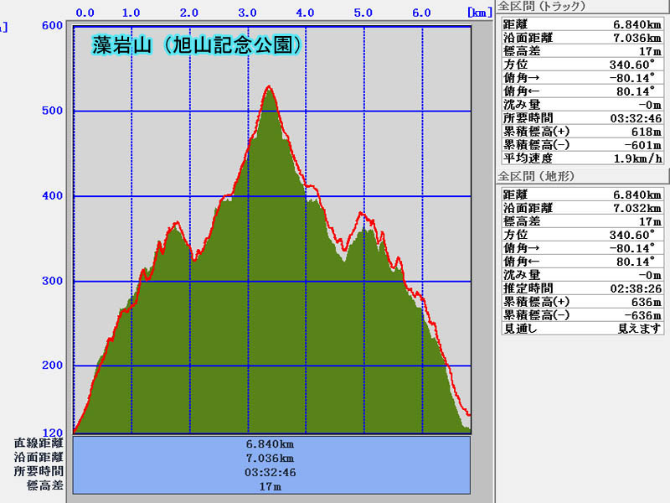Screen dimensions: 670x503
Task: Click the 沈み量 row in terrain panel
Action: pos(581,274)
